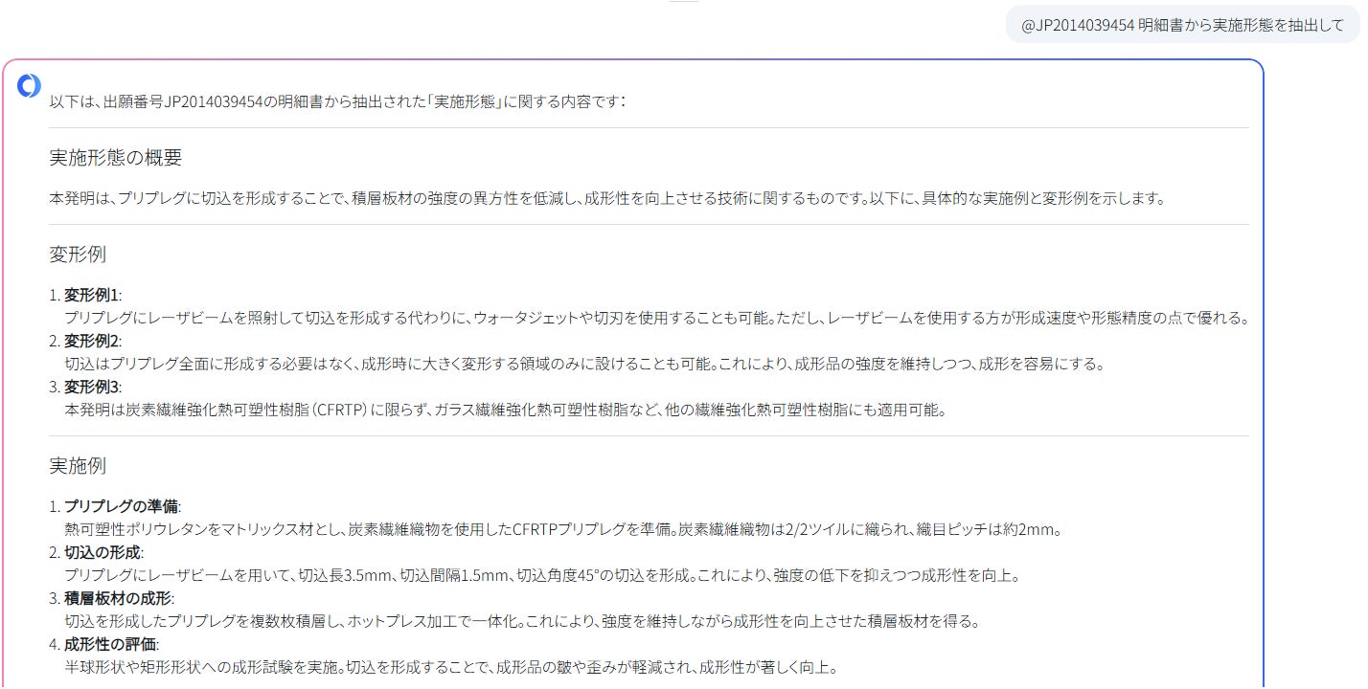Click the intro sentence mentioning 出願番号JP2014039454
1368x689 pixels.
coord(338,100)
